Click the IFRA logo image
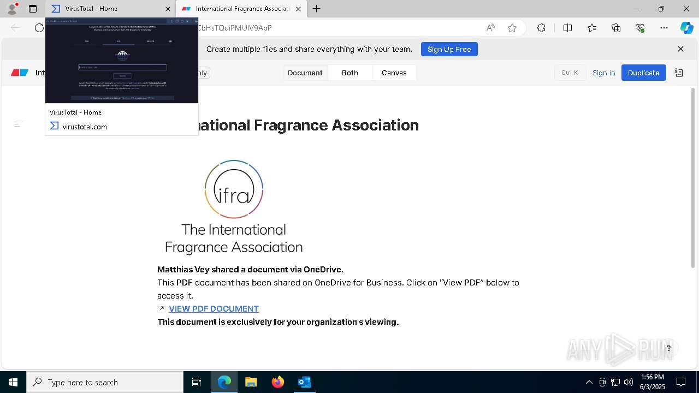Viewport: 699px width, 393px height. (x=234, y=207)
